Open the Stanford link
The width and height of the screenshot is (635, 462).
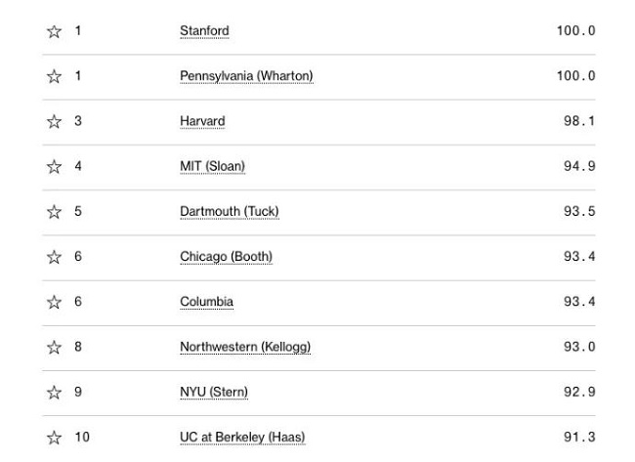click(204, 31)
